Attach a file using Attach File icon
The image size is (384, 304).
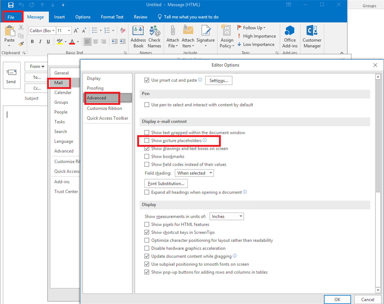tap(172, 36)
